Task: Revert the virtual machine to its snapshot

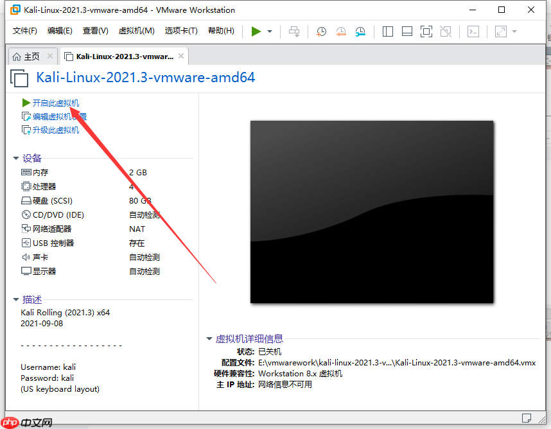Action: pyautogui.click(x=340, y=30)
